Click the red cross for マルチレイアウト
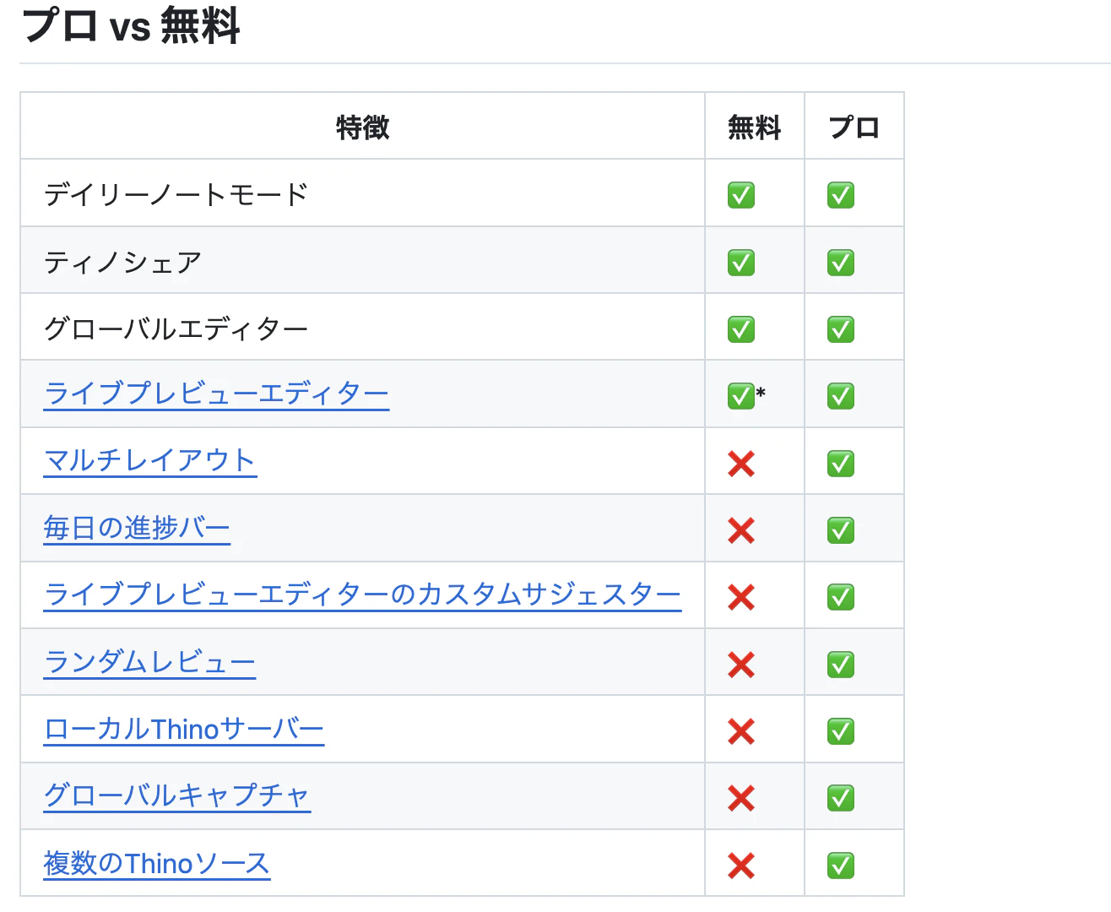The height and width of the screenshot is (912, 1111). click(x=741, y=464)
